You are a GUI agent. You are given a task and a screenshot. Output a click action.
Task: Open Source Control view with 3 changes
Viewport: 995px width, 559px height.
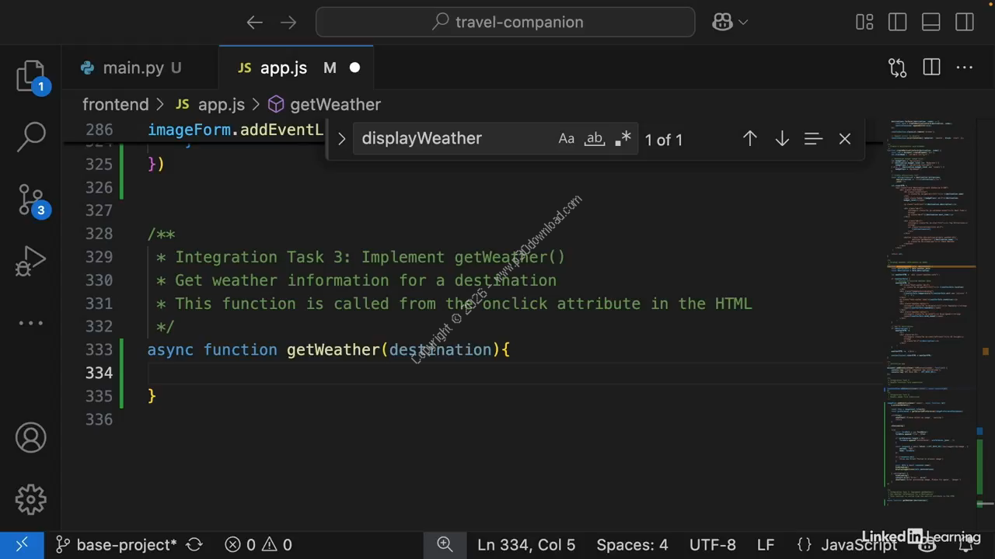click(x=31, y=200)
